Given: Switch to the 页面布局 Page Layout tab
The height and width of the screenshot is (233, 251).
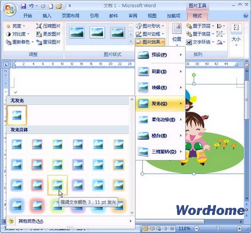Looking at the screenshot, I should pos(70,16).
